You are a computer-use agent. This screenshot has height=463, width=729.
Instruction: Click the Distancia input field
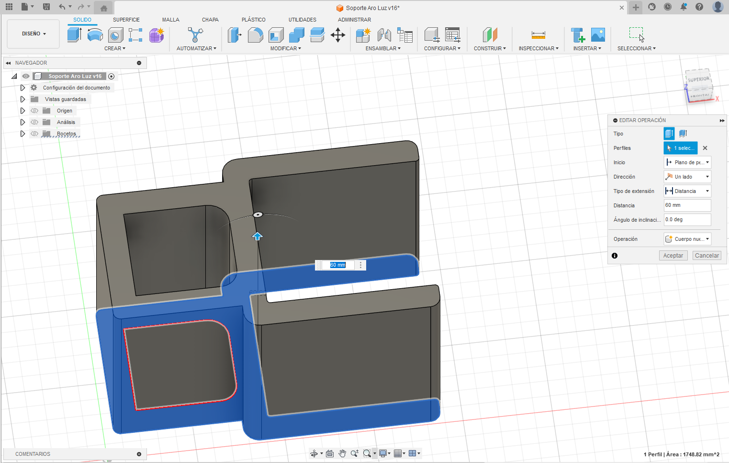click(687, 205)
